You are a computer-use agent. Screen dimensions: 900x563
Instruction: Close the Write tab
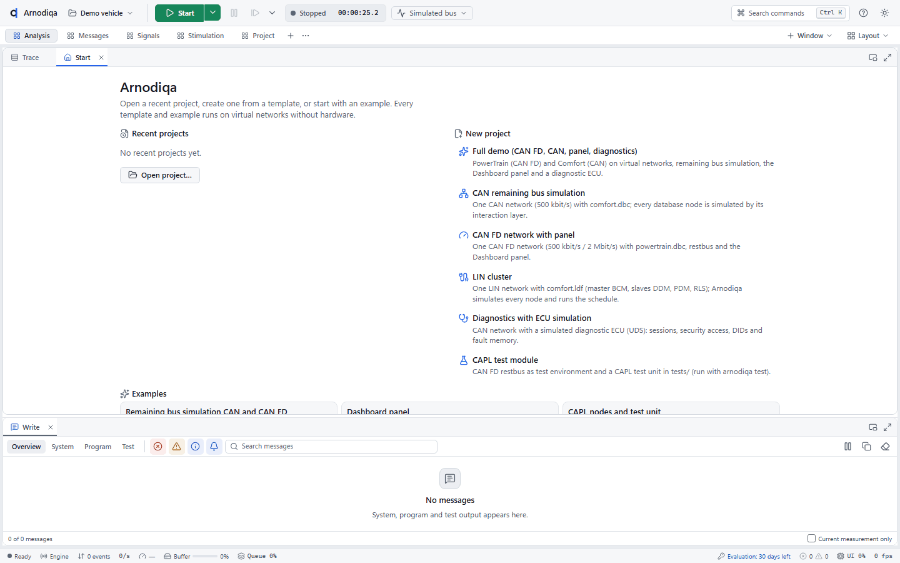coord(51,427)
